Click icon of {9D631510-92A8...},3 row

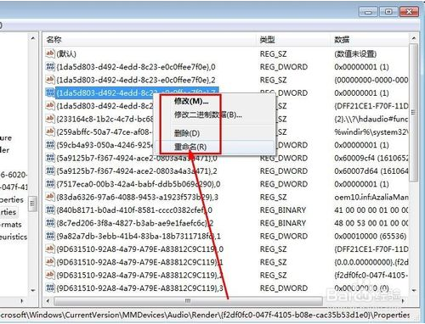click(50, 288)
